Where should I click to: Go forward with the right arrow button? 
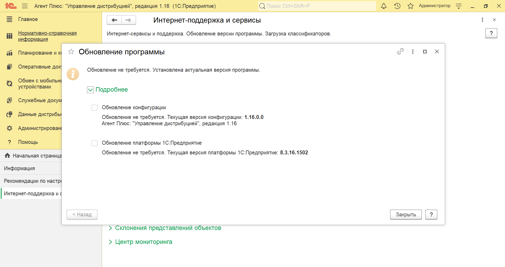(x=129, y=20)
